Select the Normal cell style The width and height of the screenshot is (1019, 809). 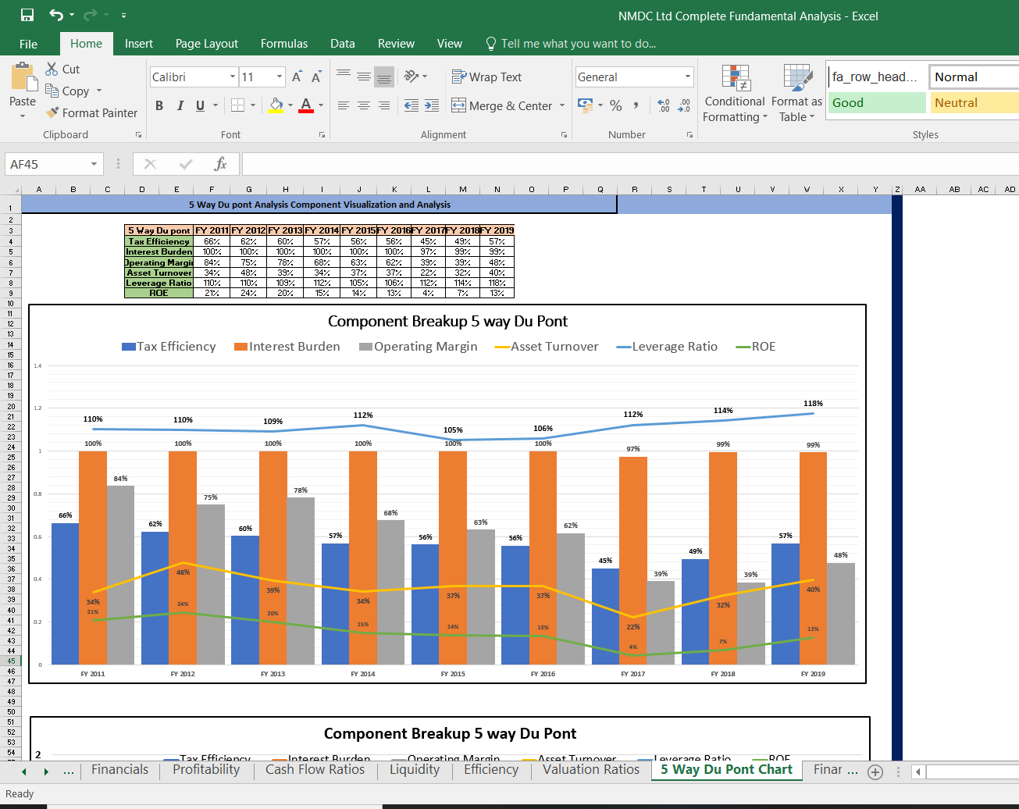pos(974,77)
